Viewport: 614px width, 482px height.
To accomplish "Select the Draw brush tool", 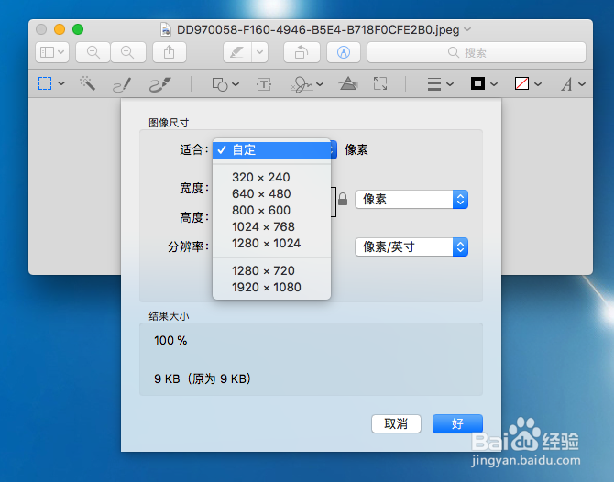I will pyautogui.click(x=160, y=84).
